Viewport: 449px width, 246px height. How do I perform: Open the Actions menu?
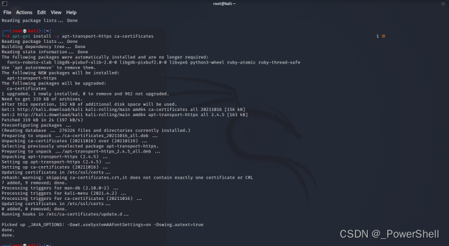pos(24,12)
